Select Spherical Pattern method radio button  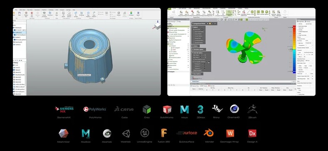(194, 42)
